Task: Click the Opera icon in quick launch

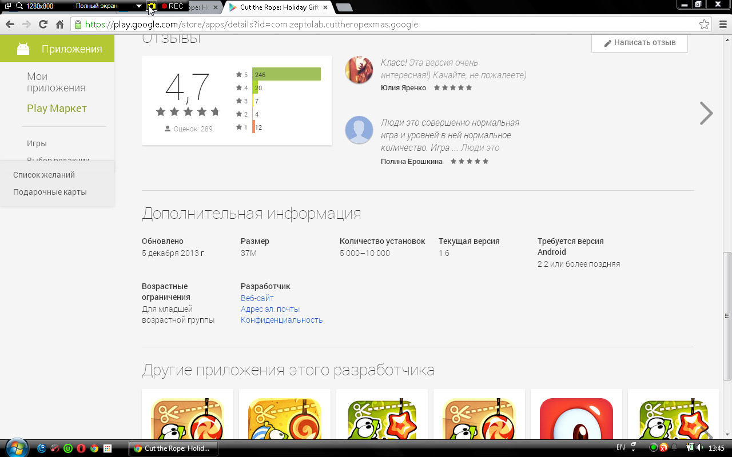Action: tap(81, 448)
